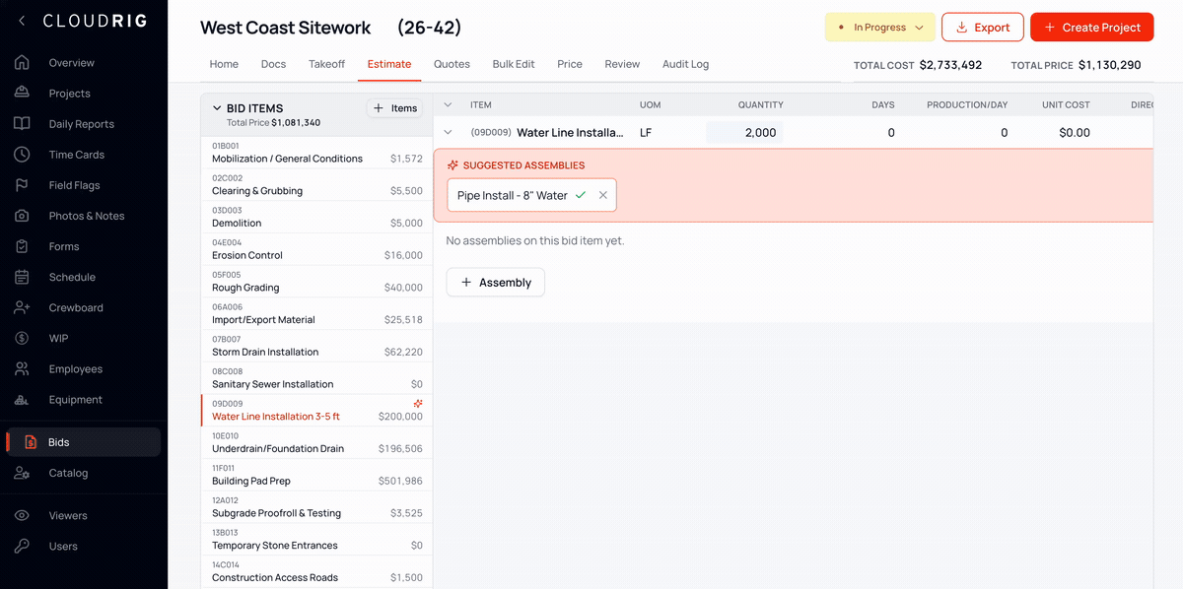Open Overview home icon in sidebar
Screen dimensions: 1183x589
[22, 63]
